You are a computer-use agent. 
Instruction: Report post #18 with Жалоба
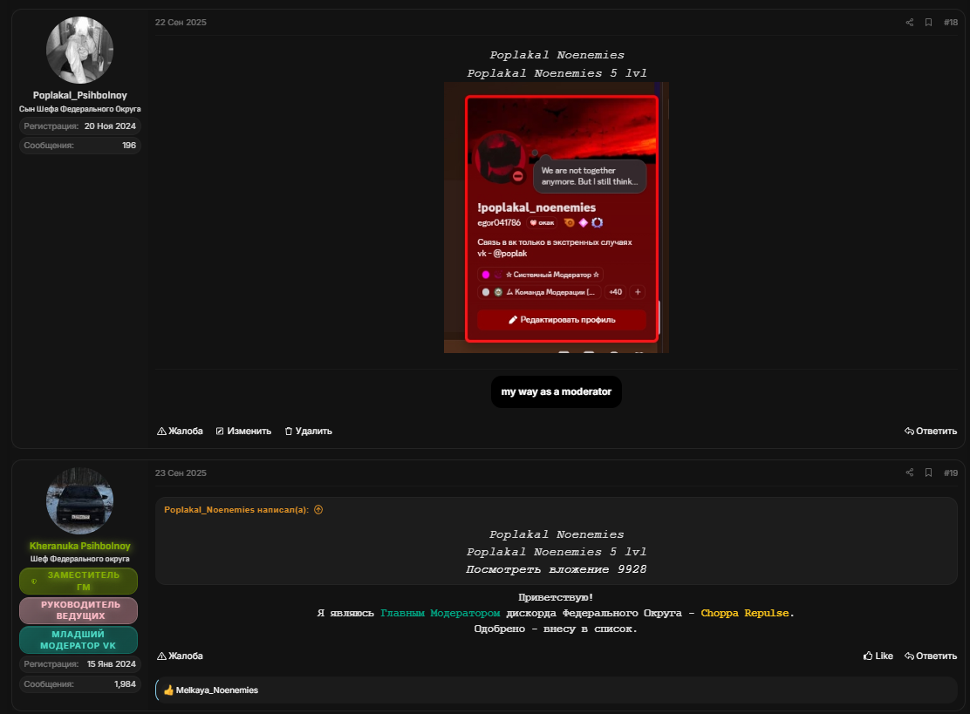click(180, 432)
